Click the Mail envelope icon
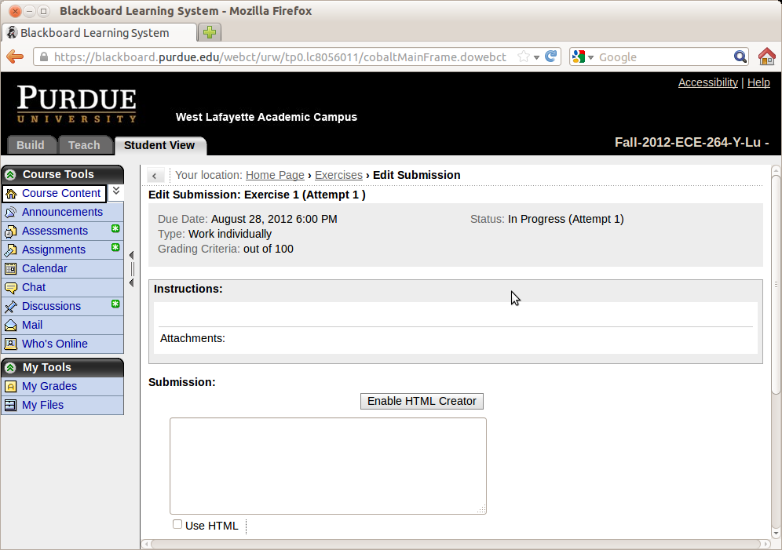782x550 pixels. click(x=11, y=325)
